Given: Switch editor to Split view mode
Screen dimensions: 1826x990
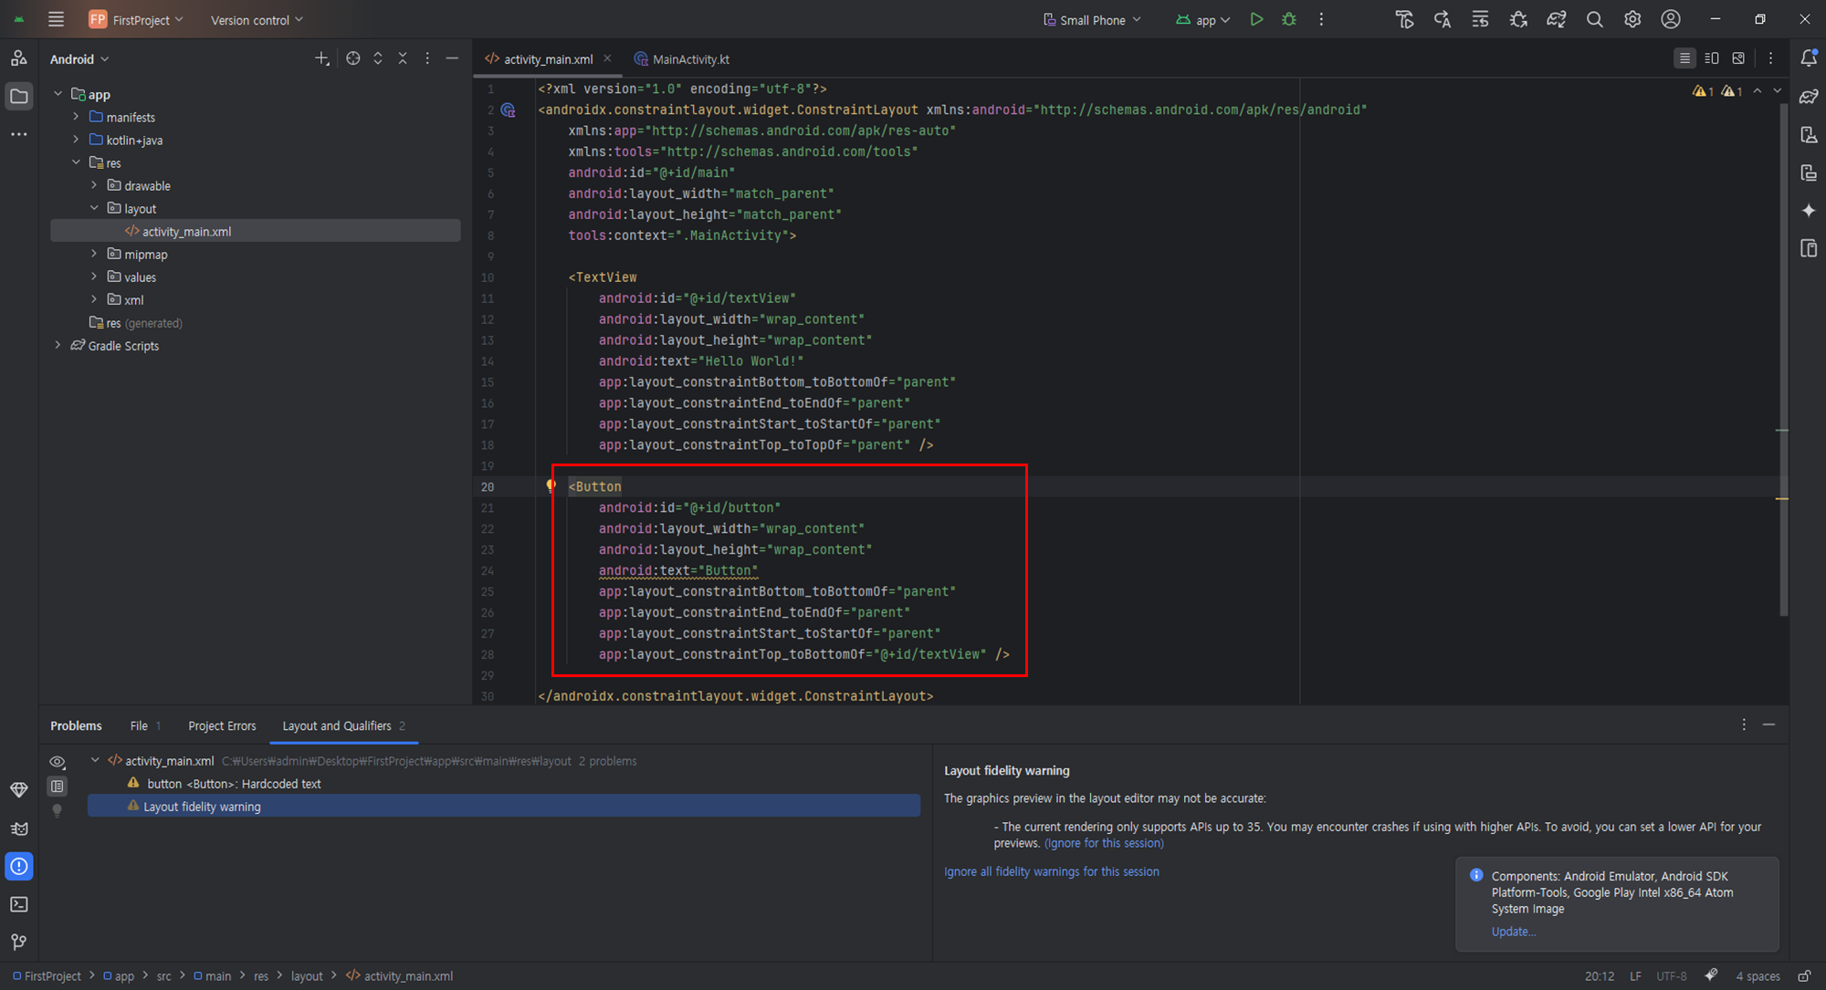Looking at the screenshot, I should pyautogui.click(x=1712, y=58).
